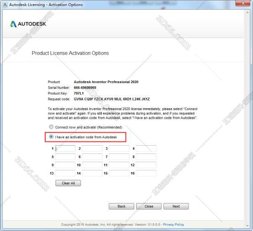Go Back to the previous step

click(x=121, y=206)
